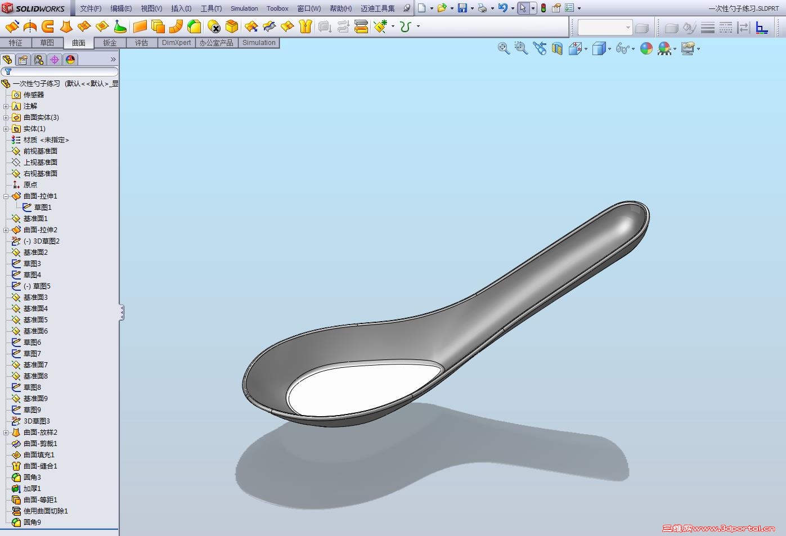Screen dimensions: 786x536
Task: Open the 插入(I) menu
Action: click(181, 8)
